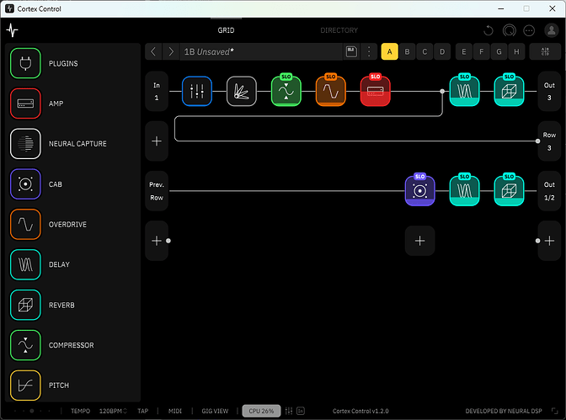Screen dimensions: 566x420
Task: Open the MIDI settings
Action: (x=175, y=411)
